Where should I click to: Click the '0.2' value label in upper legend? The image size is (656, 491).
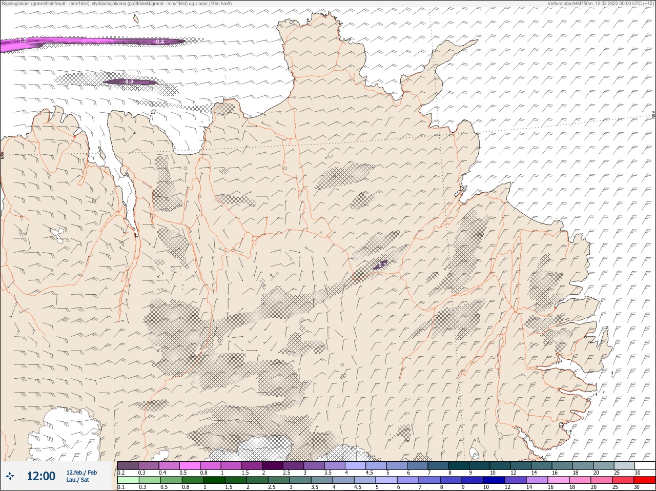pos(121,473)
